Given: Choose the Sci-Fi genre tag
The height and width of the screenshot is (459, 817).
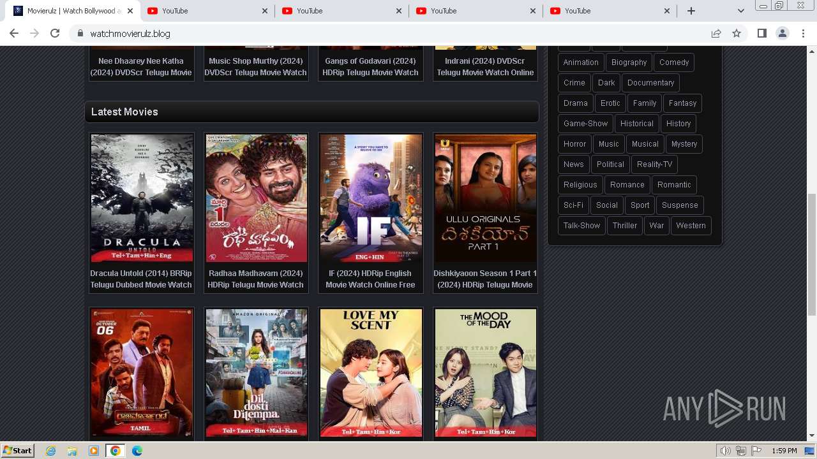Looking at the screenshot, I should pyautogui.click(x=573, y=205).
